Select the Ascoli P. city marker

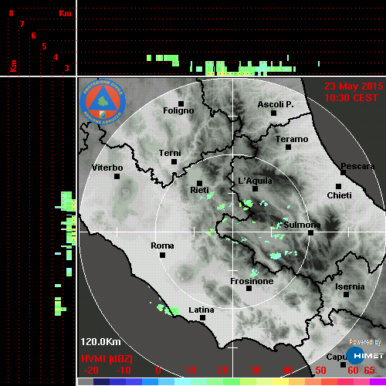[274, 113]
